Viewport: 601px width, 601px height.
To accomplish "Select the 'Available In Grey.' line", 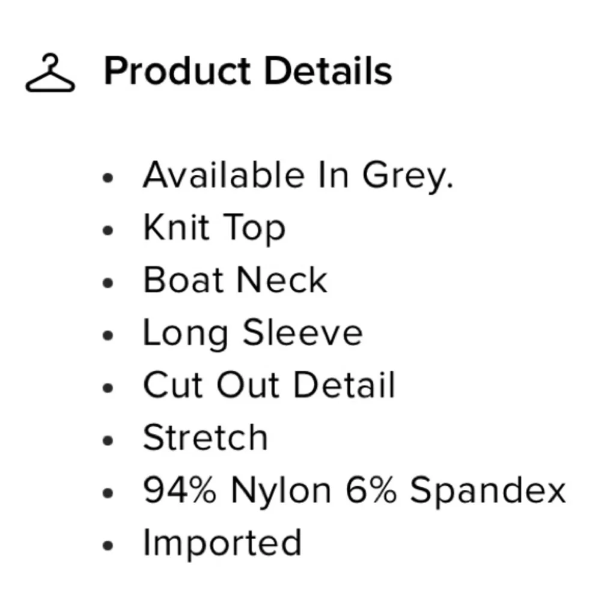I will point(297,175).
